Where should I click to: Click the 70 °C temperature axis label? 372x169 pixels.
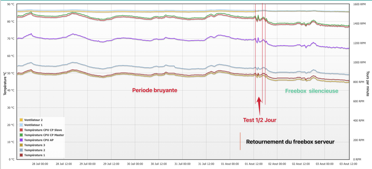click(x=11, y=39)
